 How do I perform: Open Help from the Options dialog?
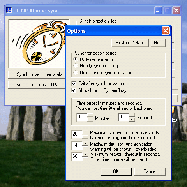point(158,43)
